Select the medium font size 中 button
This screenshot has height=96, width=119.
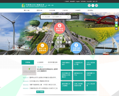point(93,6)
